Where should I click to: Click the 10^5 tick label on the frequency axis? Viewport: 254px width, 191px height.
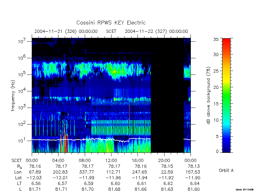(22, 74)
